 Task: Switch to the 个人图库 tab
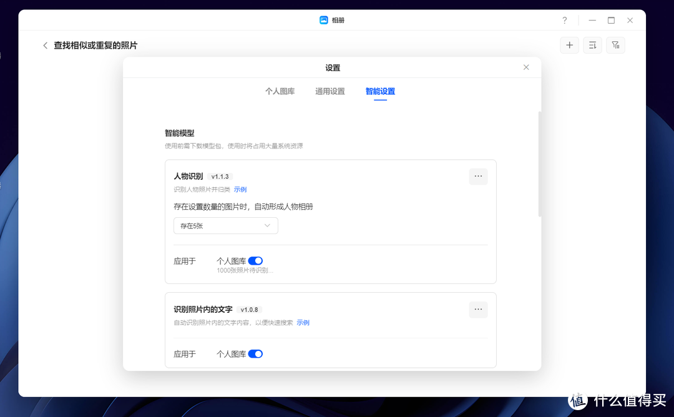[x=280, y=91]
